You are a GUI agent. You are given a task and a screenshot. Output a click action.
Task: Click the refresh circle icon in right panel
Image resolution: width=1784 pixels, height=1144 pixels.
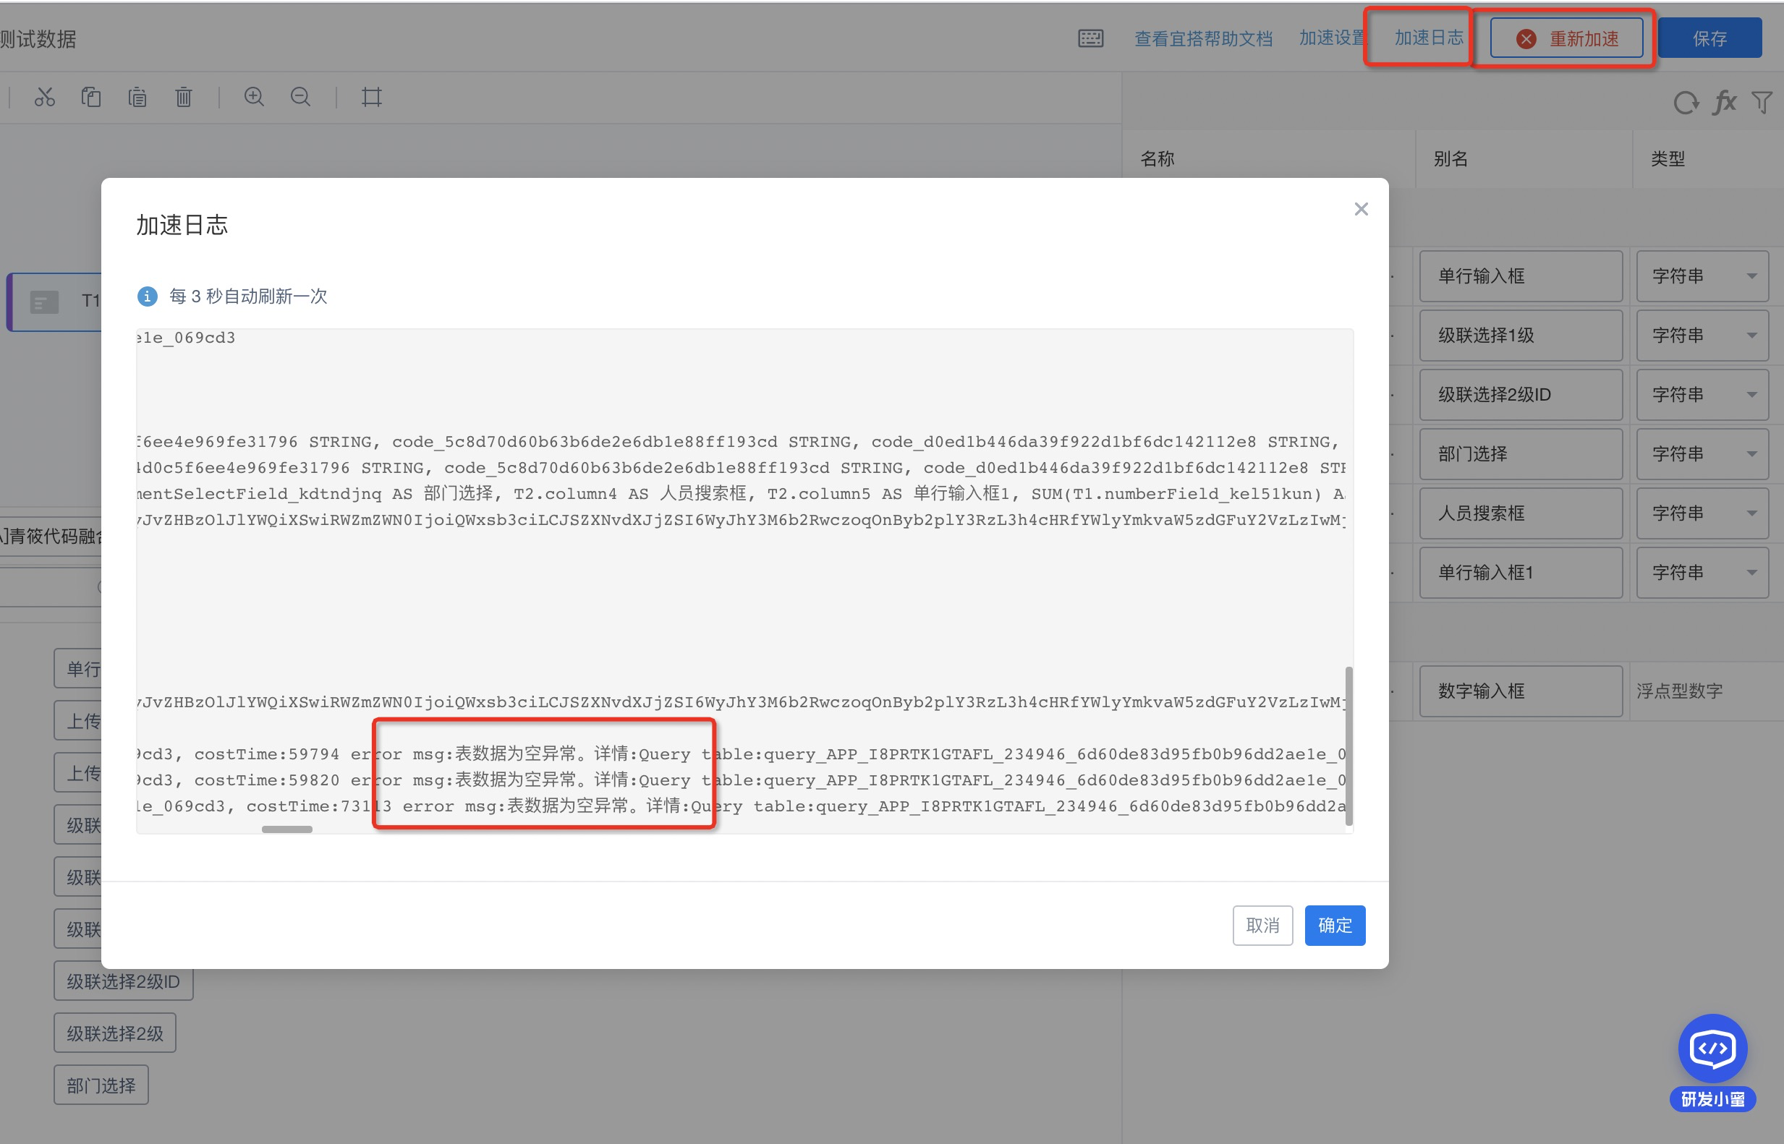tap(1685, 103)
